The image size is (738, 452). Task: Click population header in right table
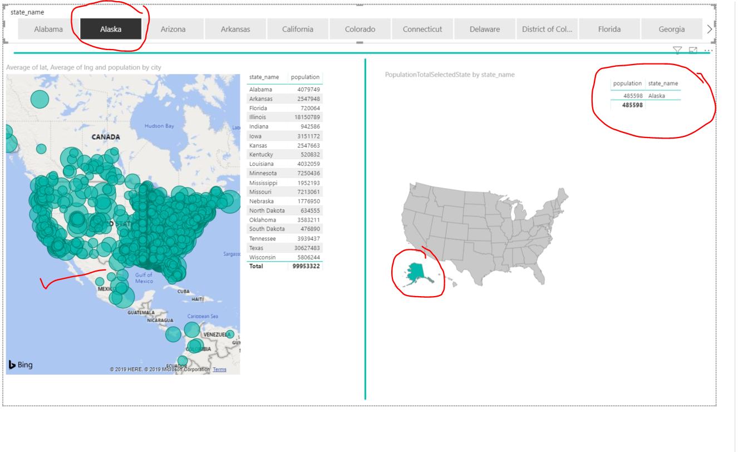click(627, 83)
